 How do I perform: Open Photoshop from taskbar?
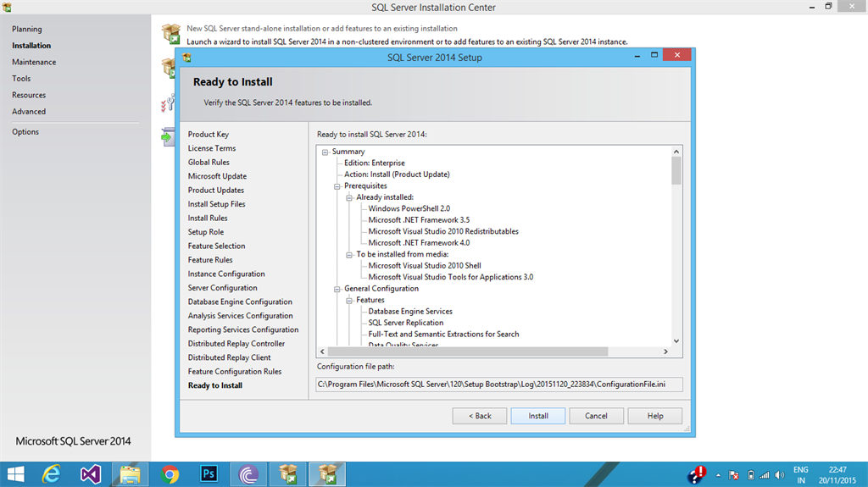pyautogui.click(x=209, y=473)
